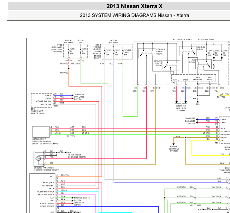Click the FUSE 8 10A label
Image resolution: width=230 pixels, height=213 pixels.
[x=84, y=51]
